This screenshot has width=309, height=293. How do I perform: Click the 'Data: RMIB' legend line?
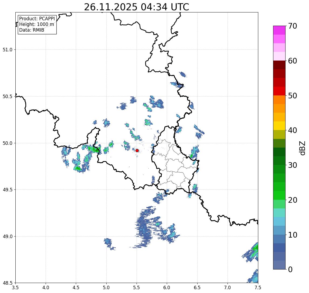pos(32,30)
